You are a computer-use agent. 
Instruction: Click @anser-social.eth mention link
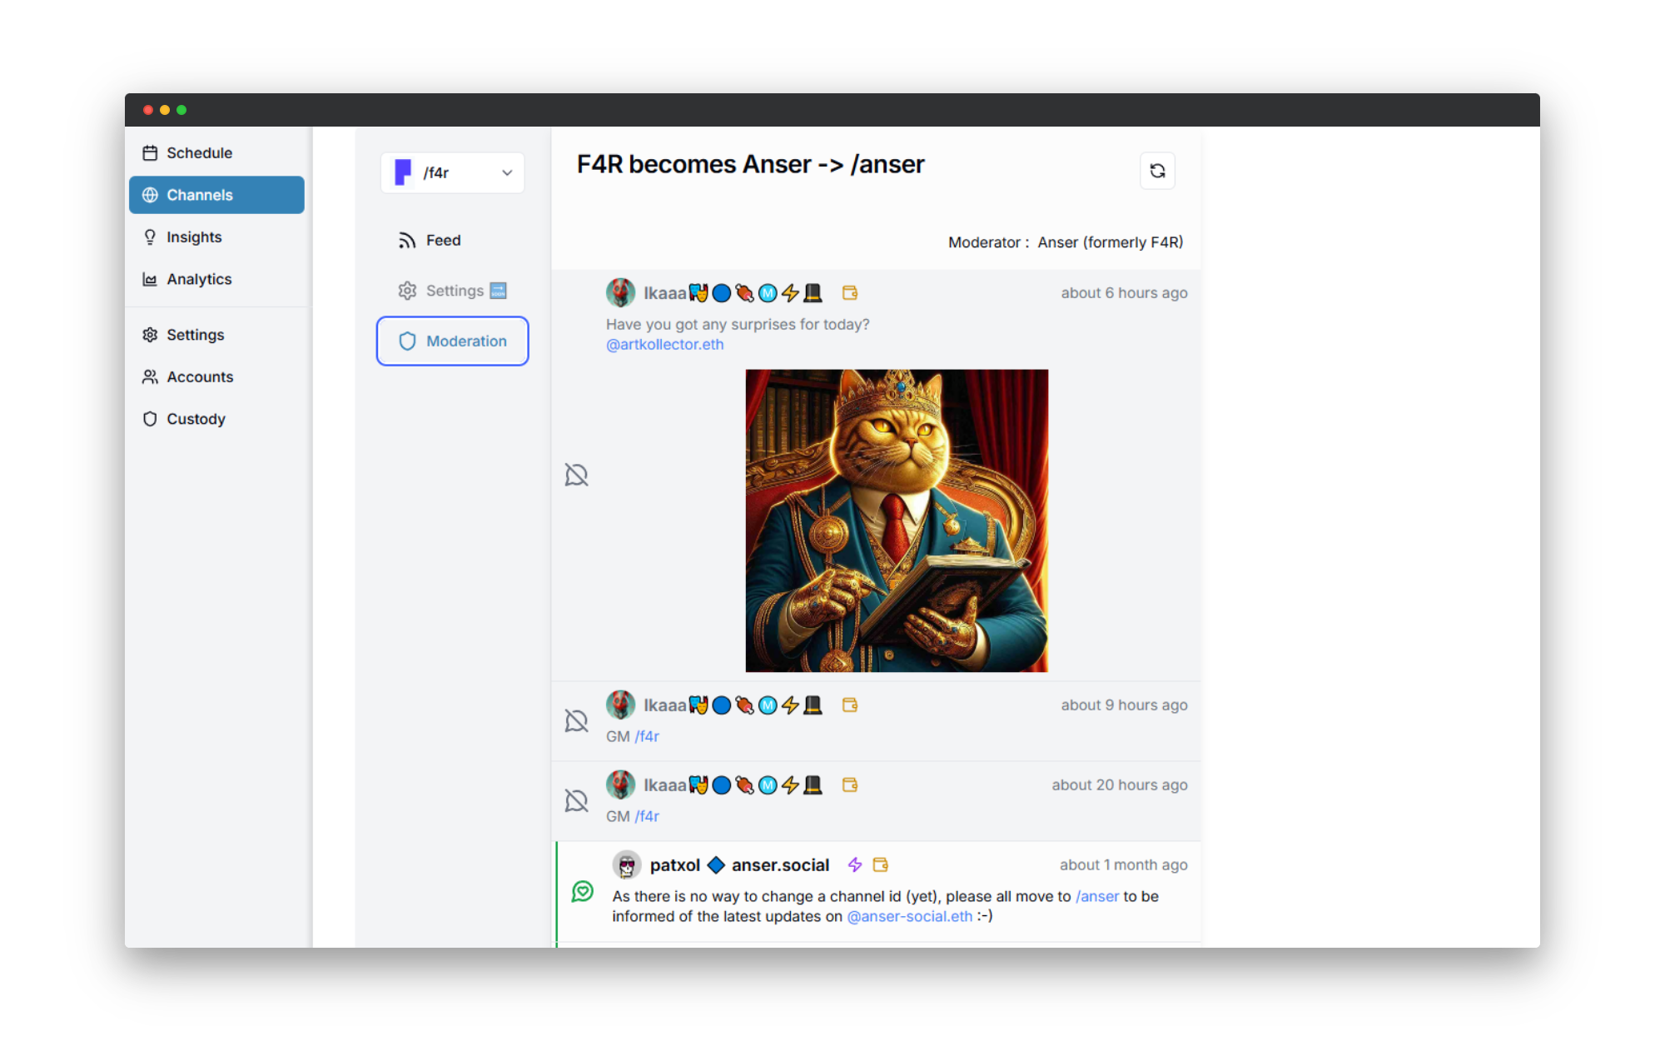(x=907, y=915)
